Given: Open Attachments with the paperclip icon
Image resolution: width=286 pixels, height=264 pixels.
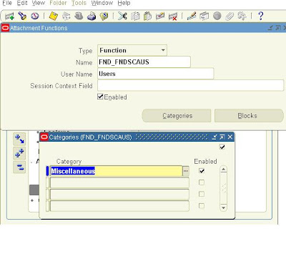Looking at the screenshot, I should pos(230,16).
